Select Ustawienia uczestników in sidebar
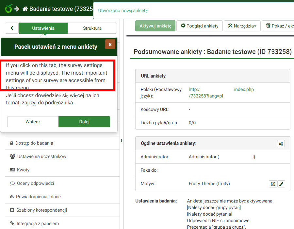 coord(41,156)
